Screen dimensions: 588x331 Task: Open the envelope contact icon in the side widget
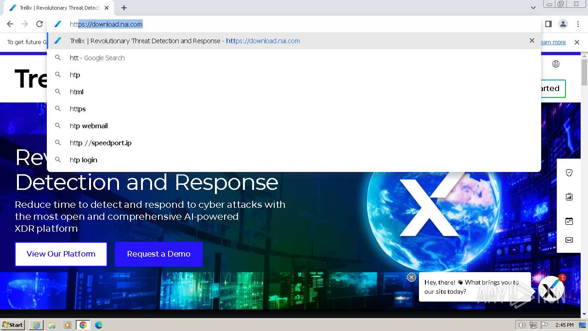coord(569,240)
